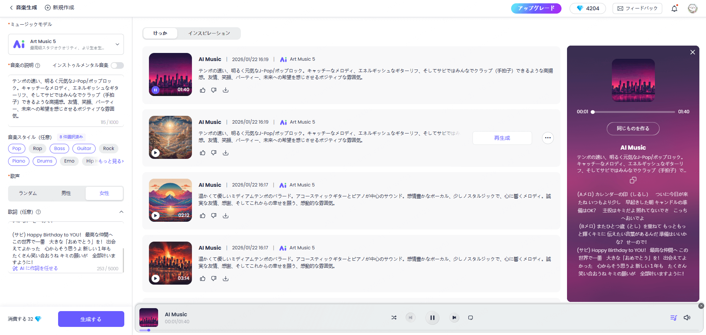706x335 pixels.
Task: Play the third track thumbnail
Action: click(x=155, y=216)
